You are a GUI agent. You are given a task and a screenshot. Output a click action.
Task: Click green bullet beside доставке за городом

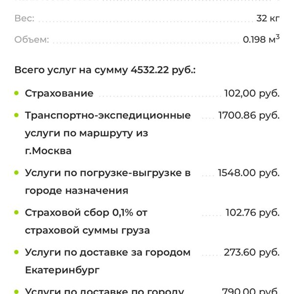coord(17,252)
